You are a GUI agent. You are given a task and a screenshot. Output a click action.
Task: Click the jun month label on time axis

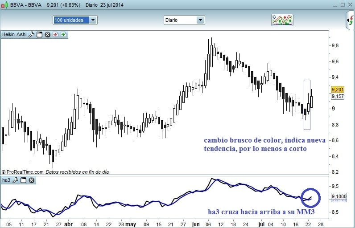point(196,224)
